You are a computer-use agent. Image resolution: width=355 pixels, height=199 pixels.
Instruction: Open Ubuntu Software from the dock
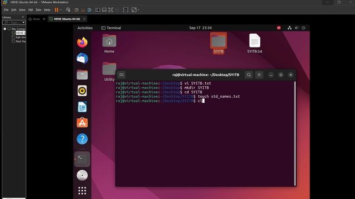pos(82,123)
